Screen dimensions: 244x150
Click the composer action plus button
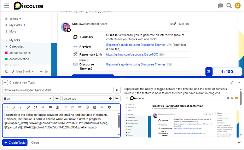[x=5, y=82]
